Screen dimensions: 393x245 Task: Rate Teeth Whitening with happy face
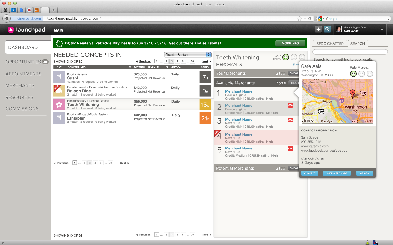[x=286, y=57]
